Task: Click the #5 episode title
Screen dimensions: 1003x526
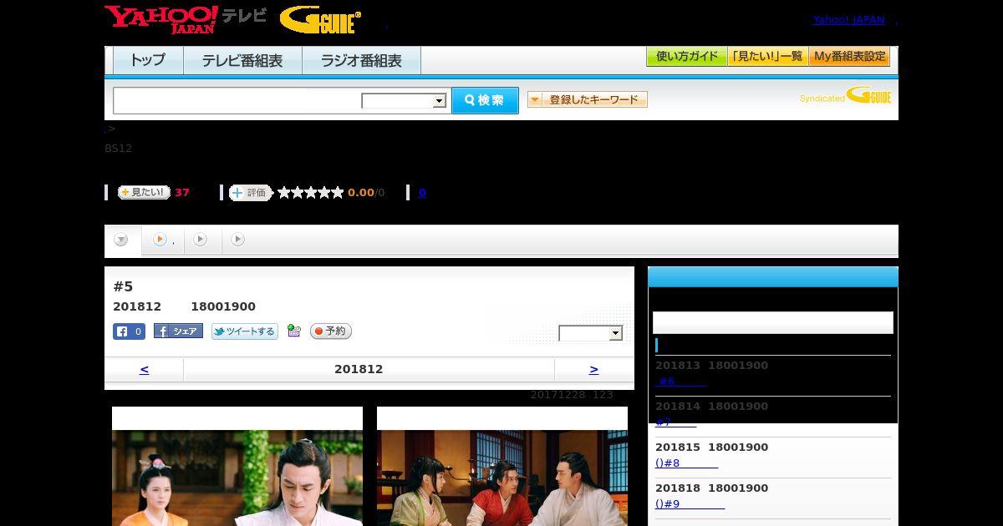Action: [x=123, y=287]
